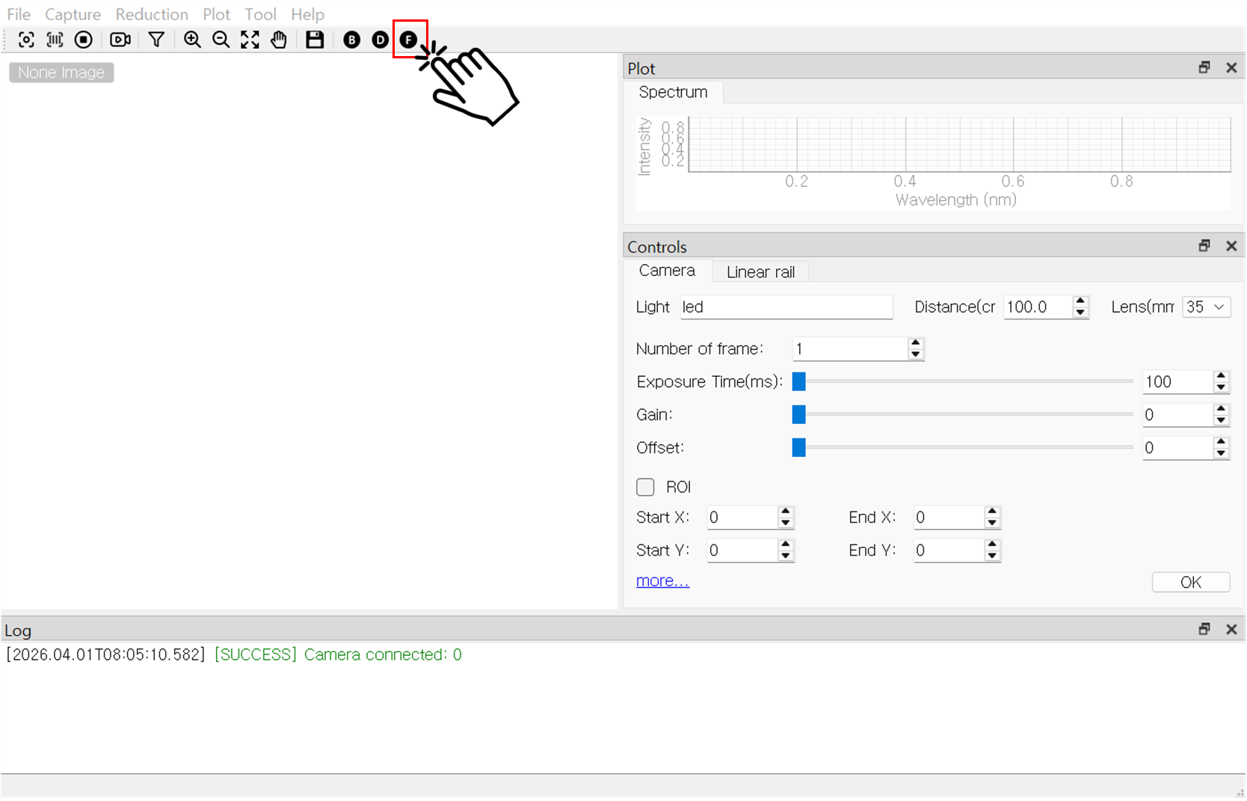Image resolution: width=1247 pixels, height=801 pixels.
Task: Decrease Exposure Time spinner value
Action: 1221,387
